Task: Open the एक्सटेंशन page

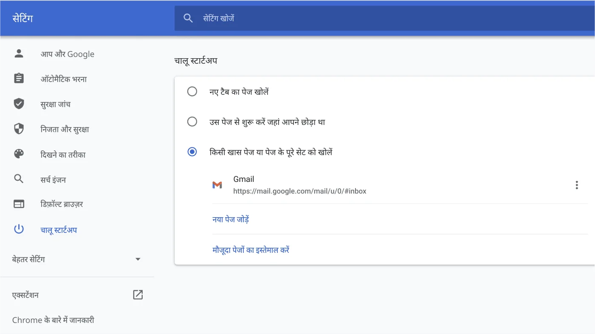Action: coord(25,294)
